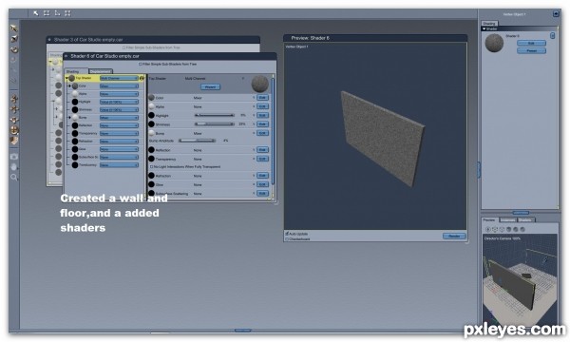Switch to Shading tab in Shader 6 window
The image size is (570, 342).
[x=76, y=71]
